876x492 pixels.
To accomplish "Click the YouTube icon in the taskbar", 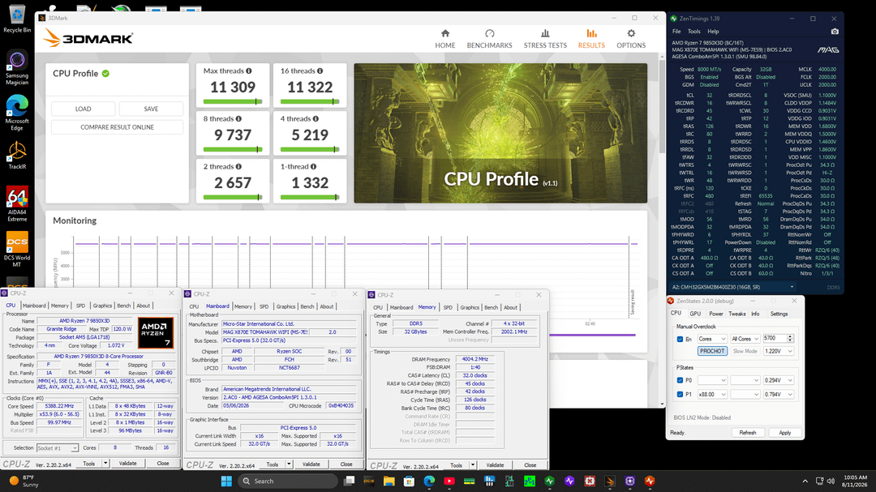I will pyautogui.click(x=449, y=481).
